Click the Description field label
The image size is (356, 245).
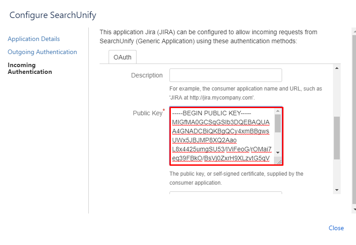147,75
